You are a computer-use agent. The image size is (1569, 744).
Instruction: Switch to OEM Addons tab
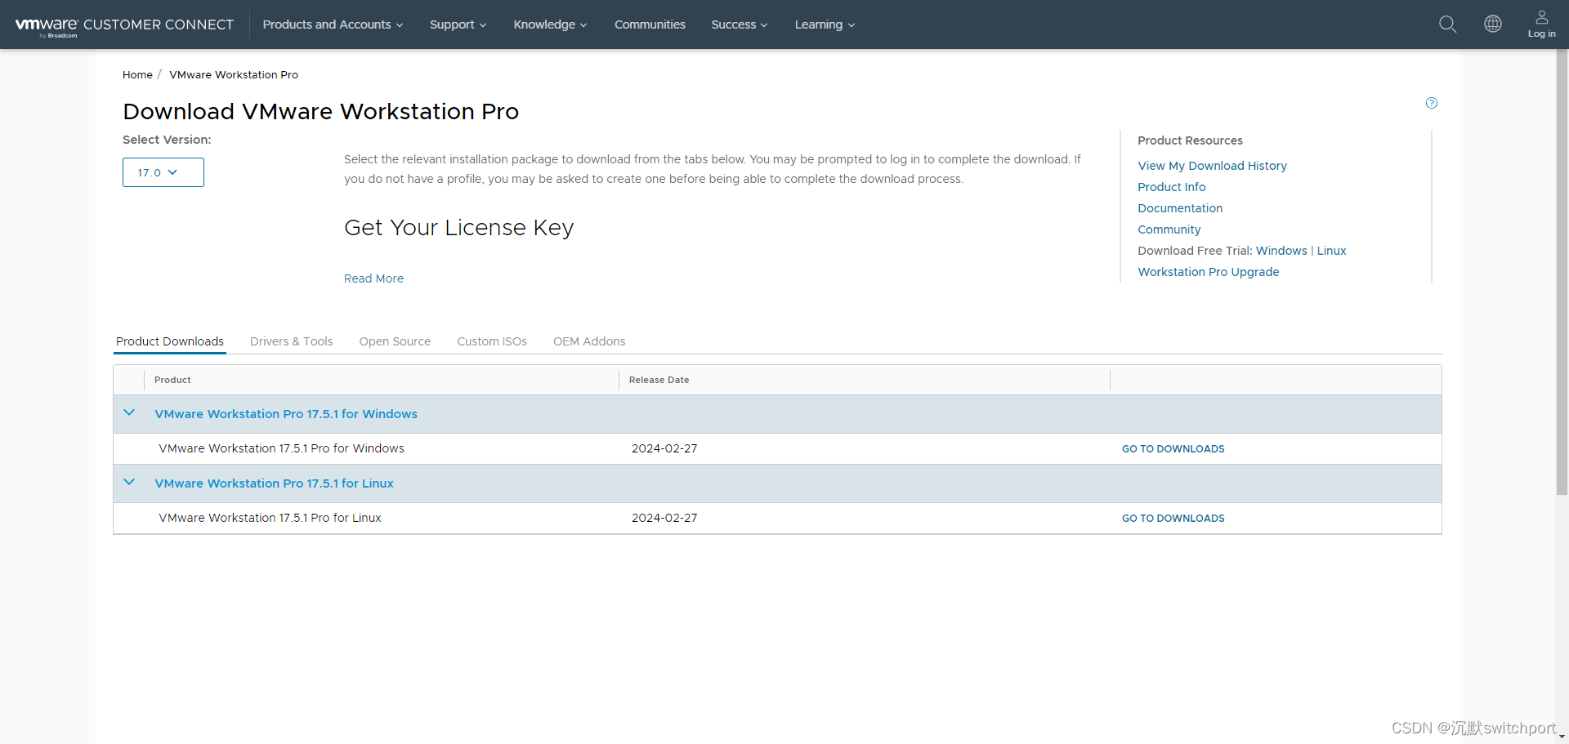(589, 341)
